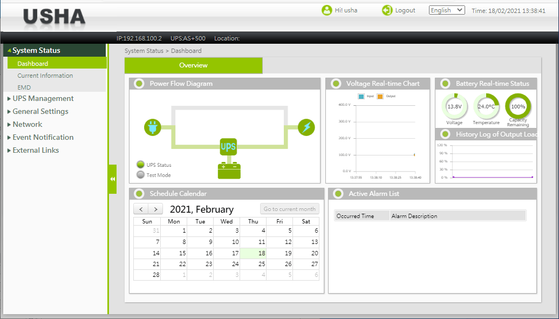Click the Capacity Remaining 100% gauge
The width and height of the screenshot is (559, 319).
point(518,106)
